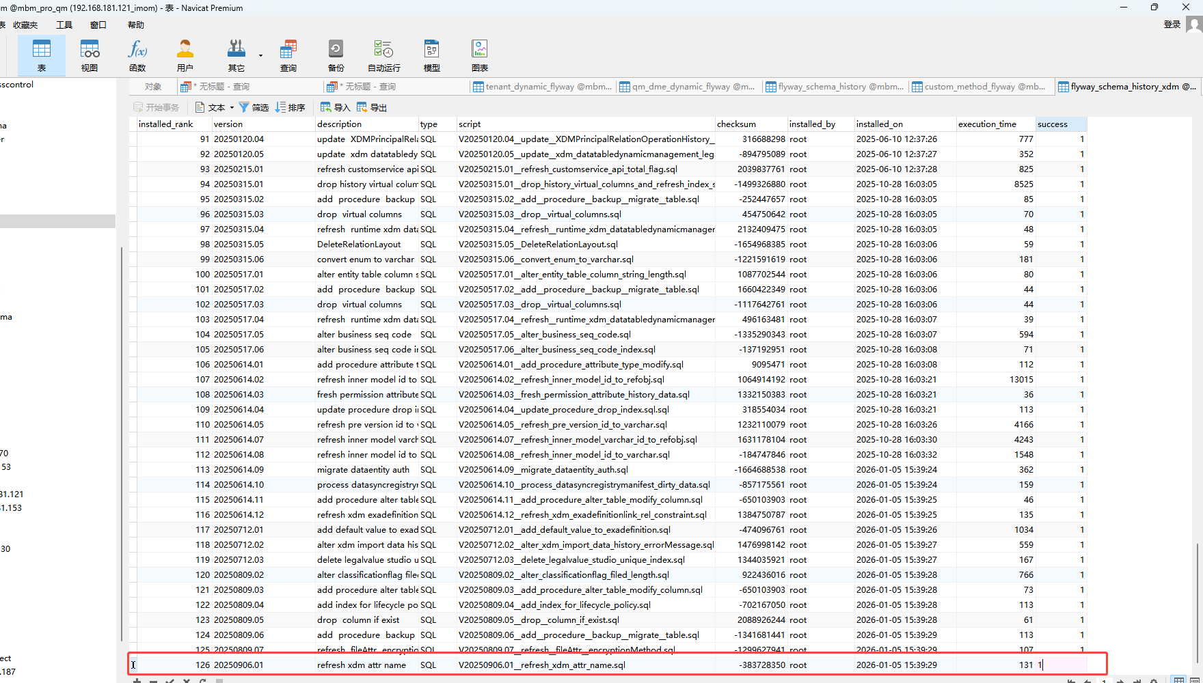Viewport: 1203px width, 683px height.
Task: Click the 排序 (Sort) button
Action: tap(290, 107)
